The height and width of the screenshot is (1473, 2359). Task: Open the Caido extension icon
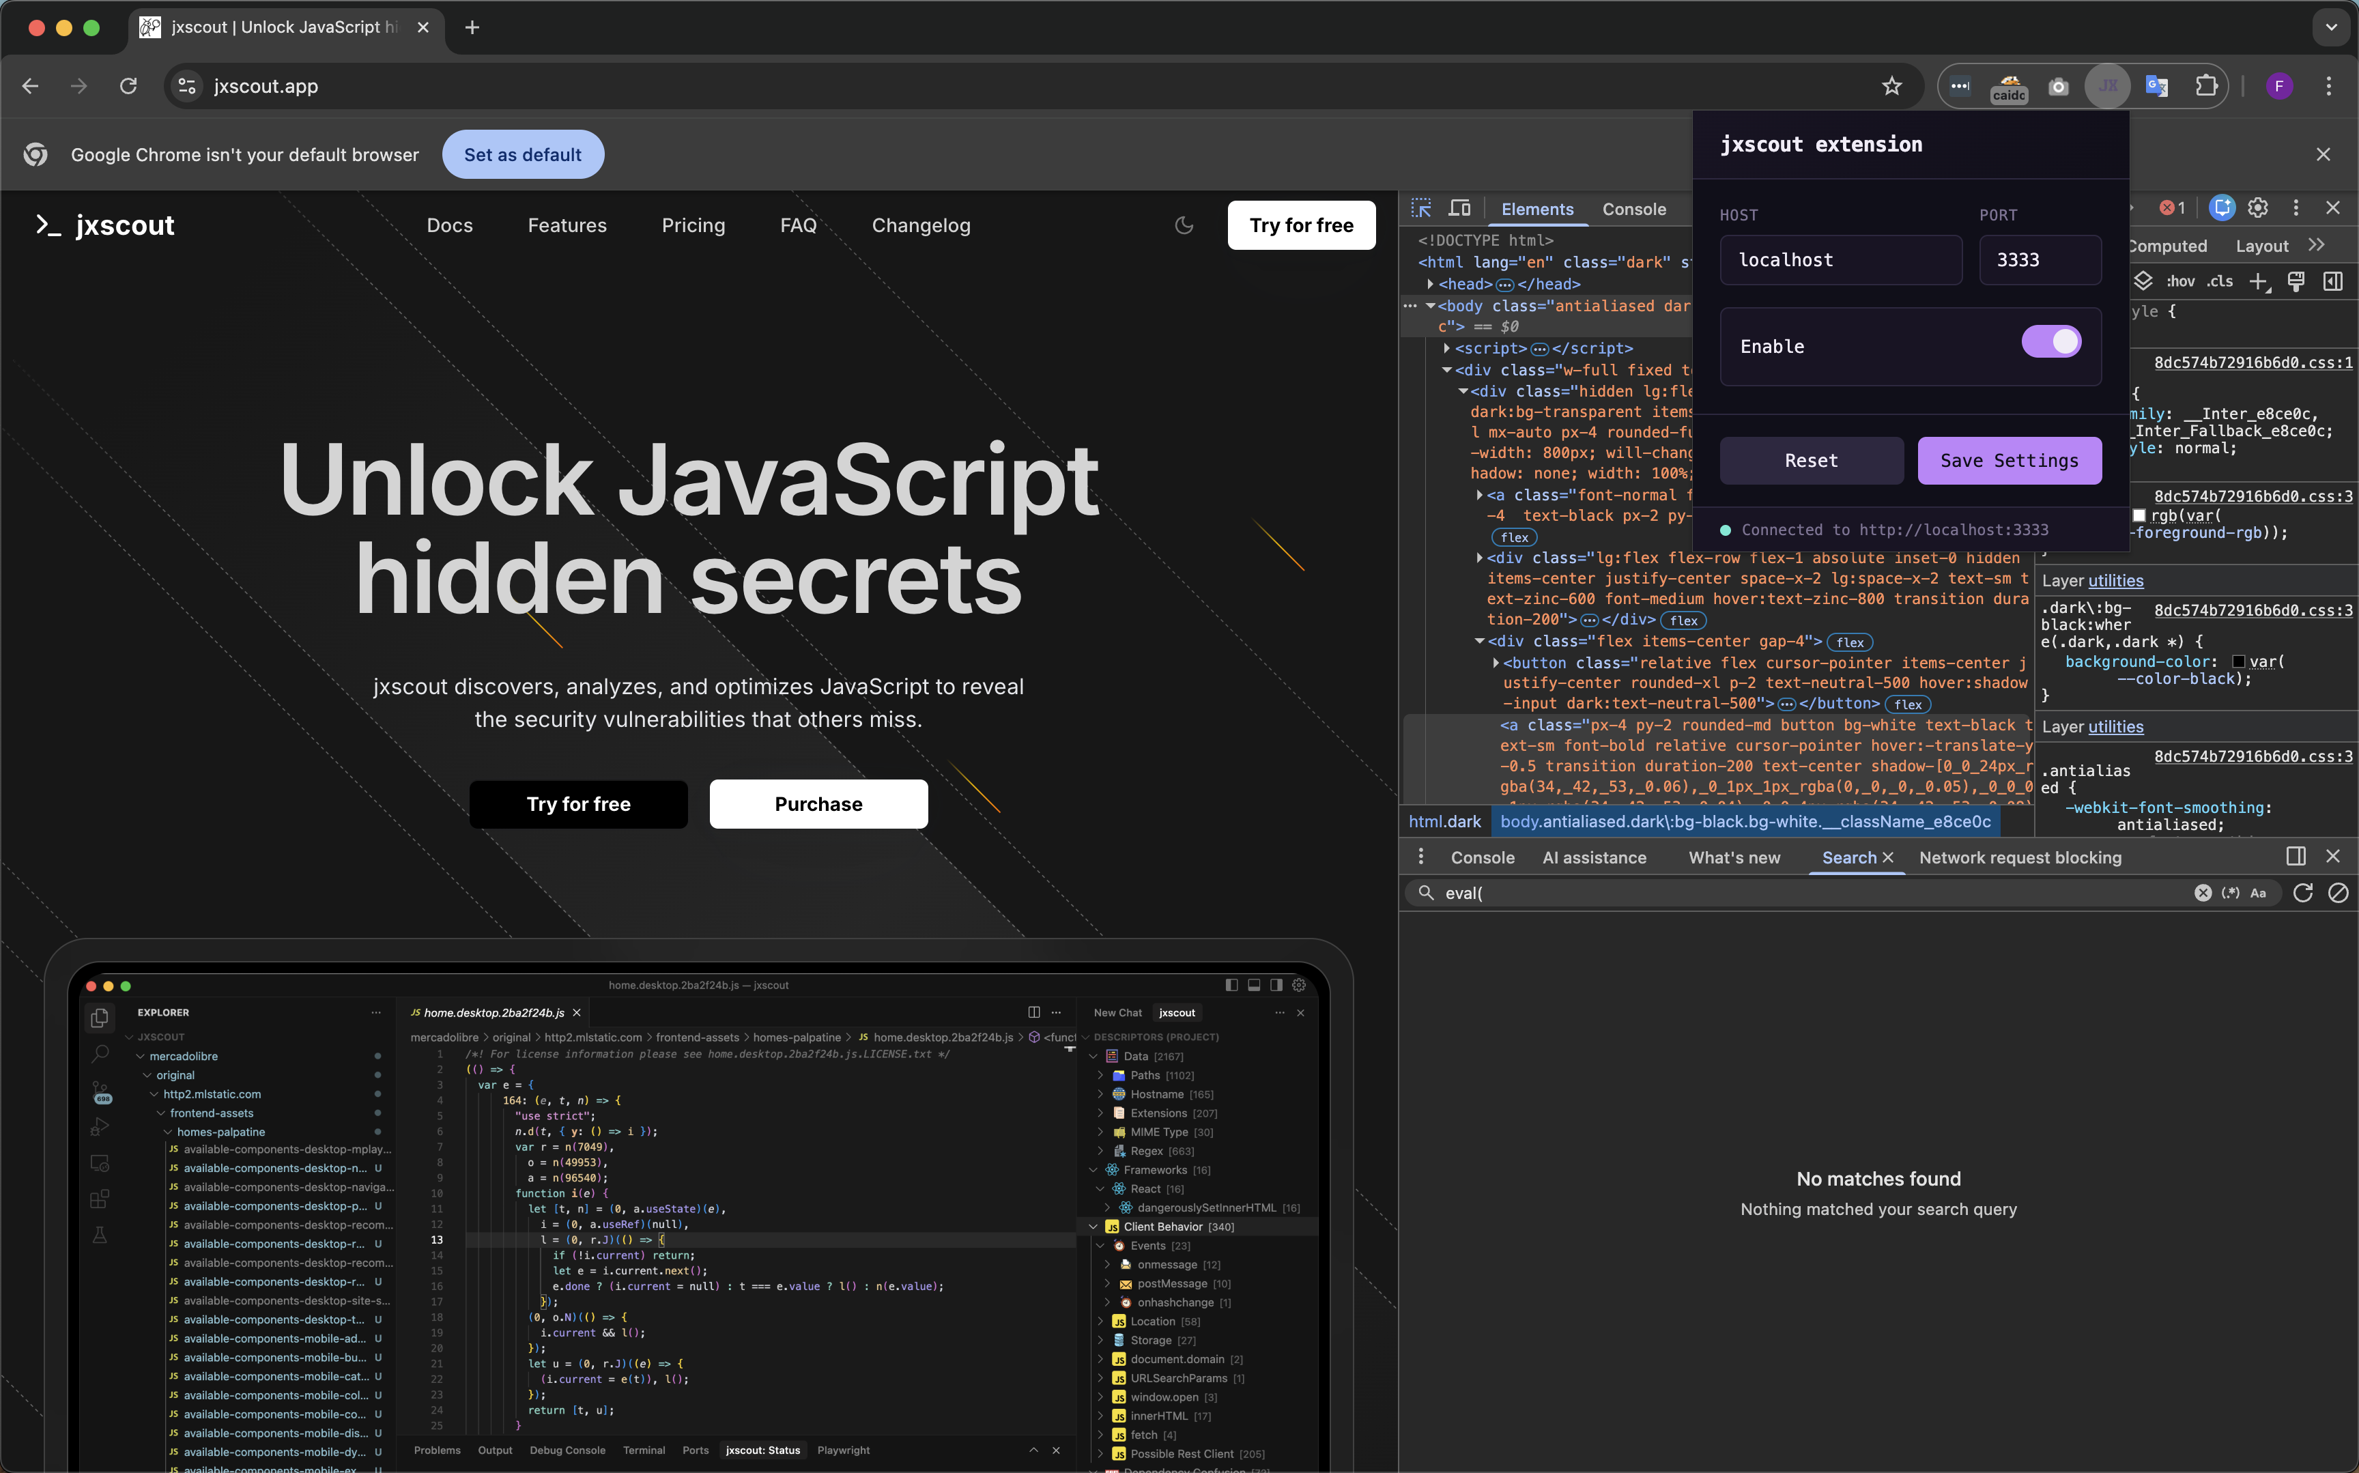2008,87
